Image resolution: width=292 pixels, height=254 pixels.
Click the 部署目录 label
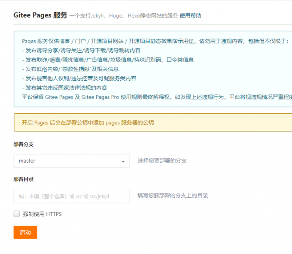[24, 179]
